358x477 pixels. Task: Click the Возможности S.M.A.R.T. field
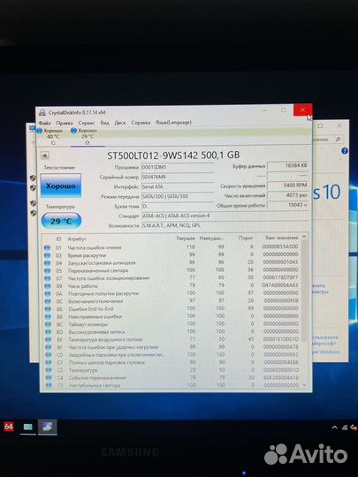click(x=225, y=225)
